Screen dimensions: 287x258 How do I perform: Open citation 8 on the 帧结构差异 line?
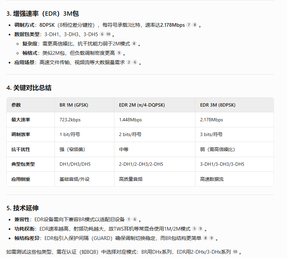[x=205, y=238]
